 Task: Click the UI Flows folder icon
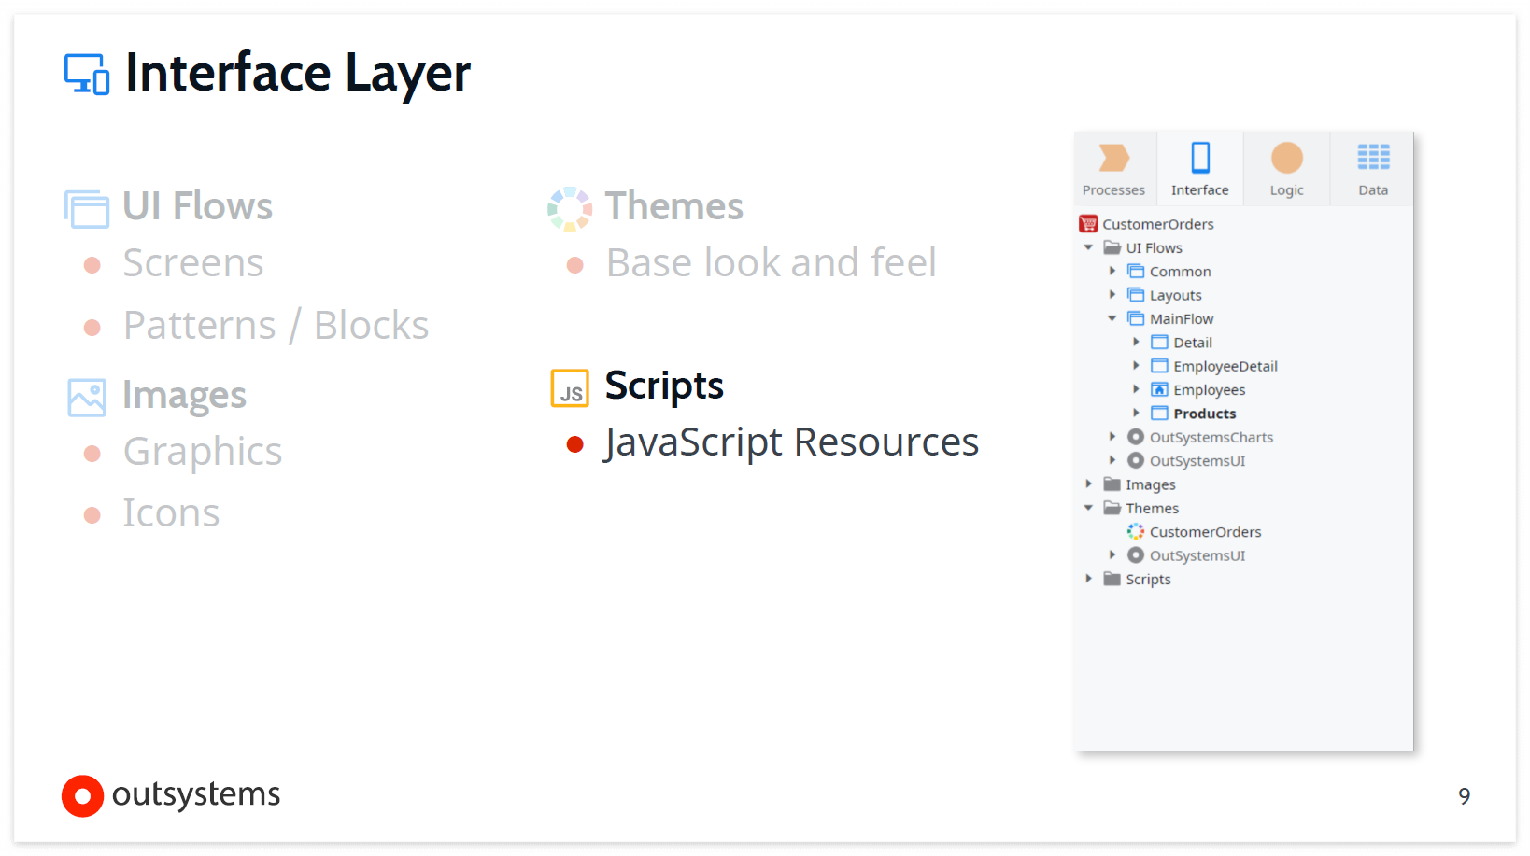1112,247
